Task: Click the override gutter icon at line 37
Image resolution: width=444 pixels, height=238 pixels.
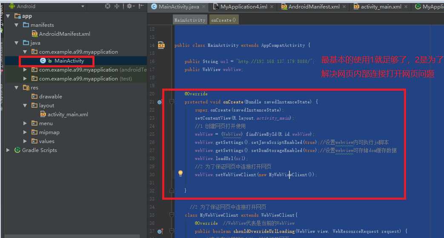Action: (x=160, y=231)
